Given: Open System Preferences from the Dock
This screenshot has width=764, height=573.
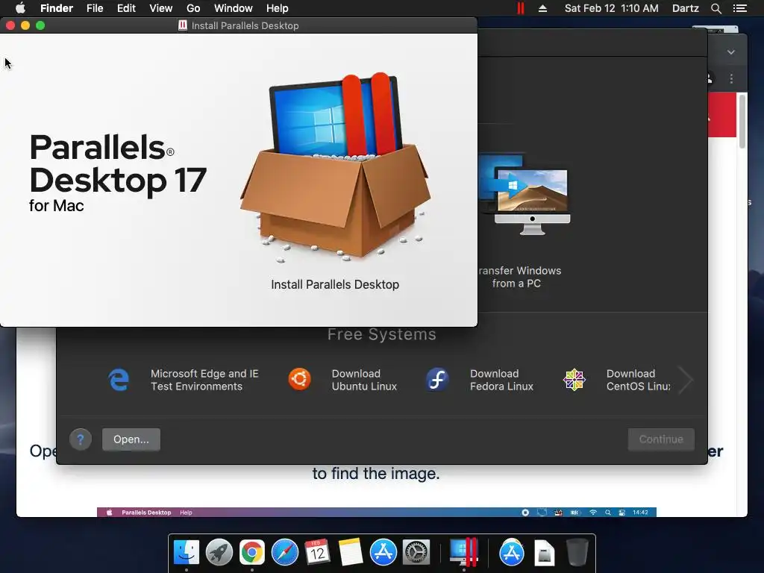Looking at the screenshot, I should click(416, 552).
